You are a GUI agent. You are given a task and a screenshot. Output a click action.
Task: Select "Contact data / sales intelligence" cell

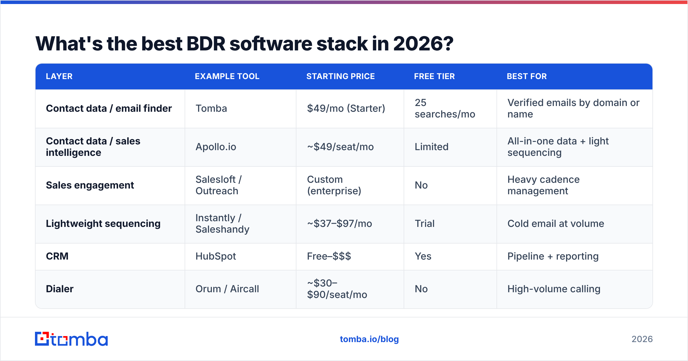[x=110, y=147]
